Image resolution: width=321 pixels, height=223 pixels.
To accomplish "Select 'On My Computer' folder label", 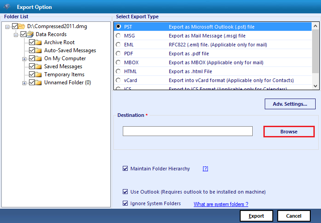I will tap(65, 58).
